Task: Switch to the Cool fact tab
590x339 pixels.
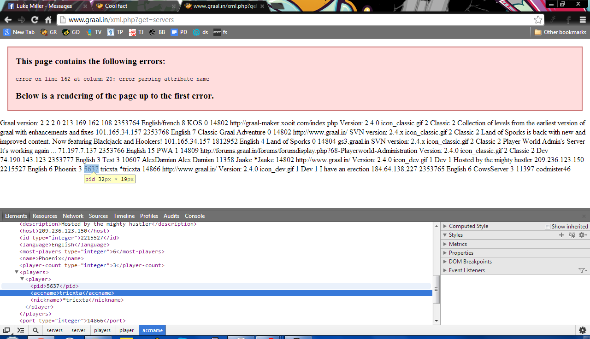Action: pyautogui.click(x=133, y=6)
